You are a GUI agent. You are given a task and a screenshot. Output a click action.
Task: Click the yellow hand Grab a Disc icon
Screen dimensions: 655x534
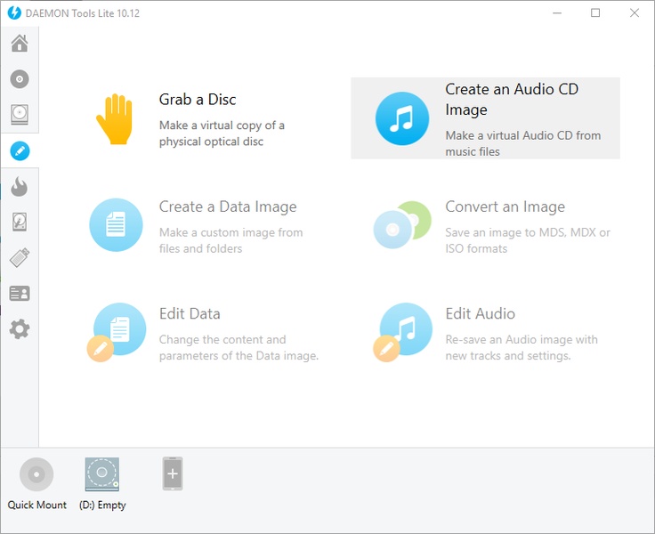coord(115,119)
